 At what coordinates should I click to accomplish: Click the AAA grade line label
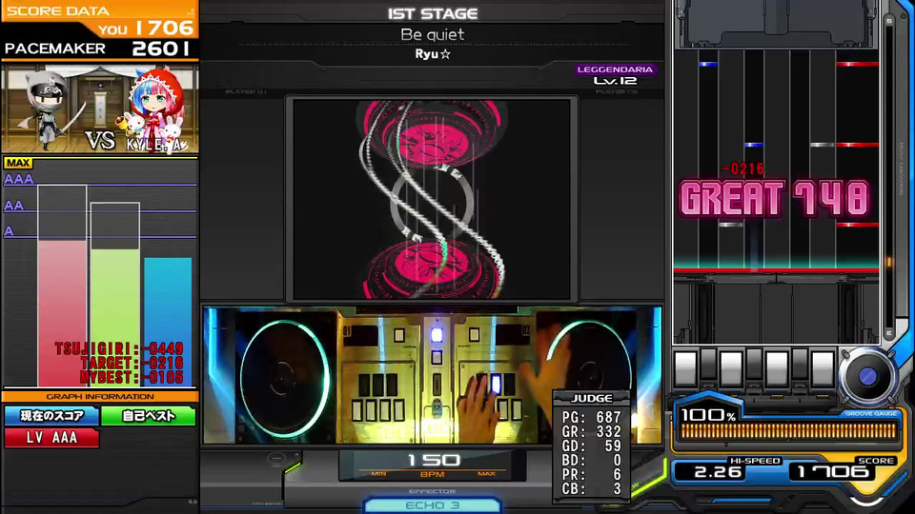click(19, 180)
